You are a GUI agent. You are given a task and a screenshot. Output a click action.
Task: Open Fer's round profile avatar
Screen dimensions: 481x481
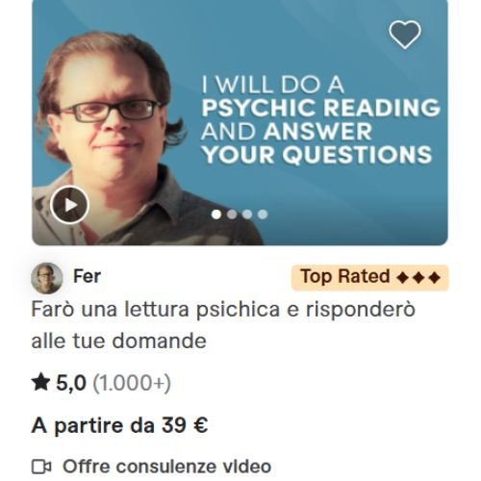click(47, 278)
